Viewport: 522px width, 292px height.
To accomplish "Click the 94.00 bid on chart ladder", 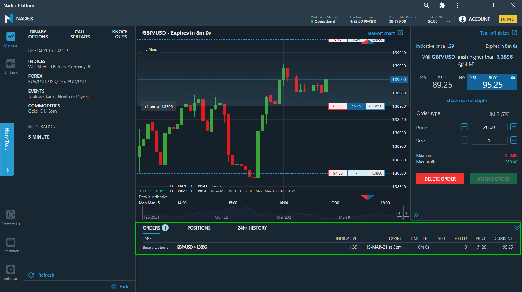I will (338, 173).
